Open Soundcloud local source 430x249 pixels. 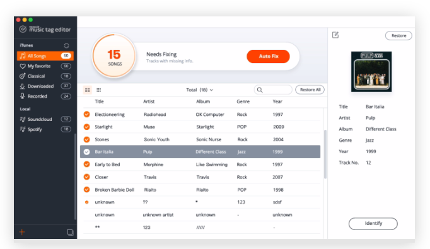(x=45, y=119)
